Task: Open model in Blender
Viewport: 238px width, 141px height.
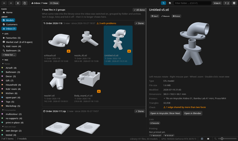Action: [x=193, y=113]
